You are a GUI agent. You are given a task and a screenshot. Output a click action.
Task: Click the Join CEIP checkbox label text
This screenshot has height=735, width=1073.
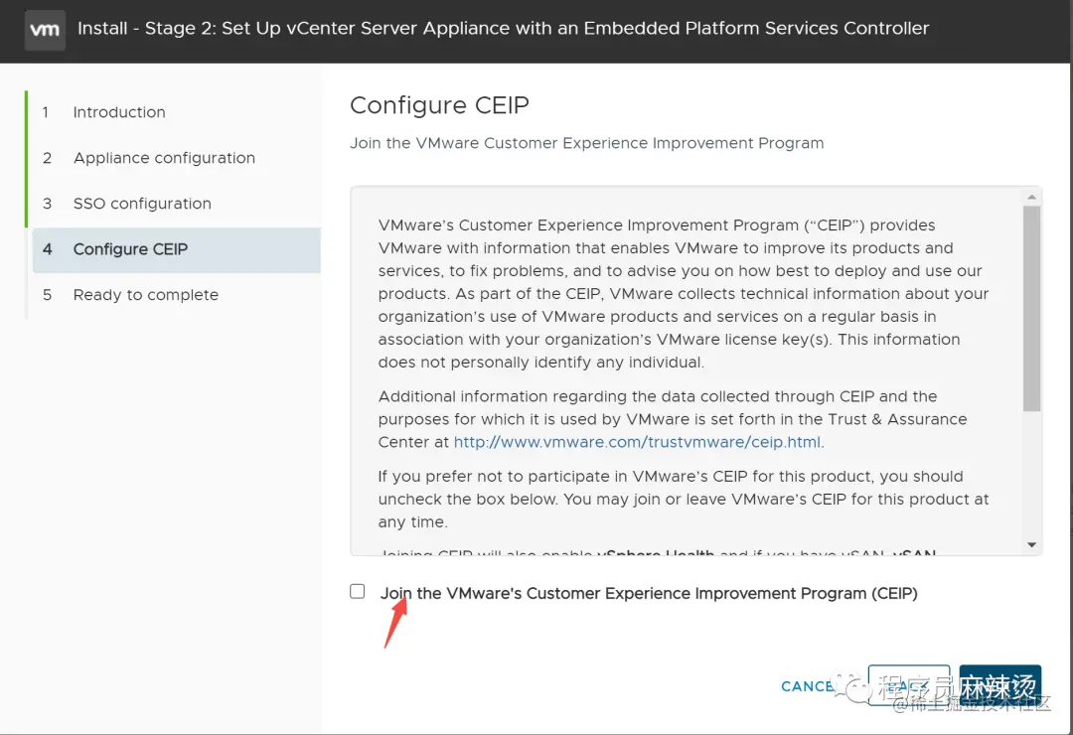(x=649, y=593)
